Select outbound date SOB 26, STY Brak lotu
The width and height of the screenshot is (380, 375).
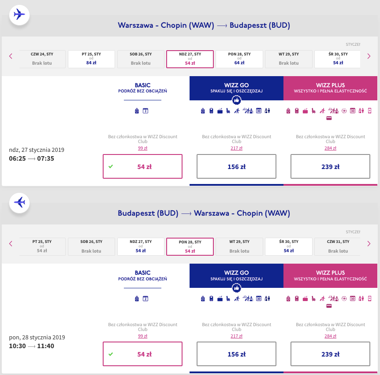coord(141,59)
